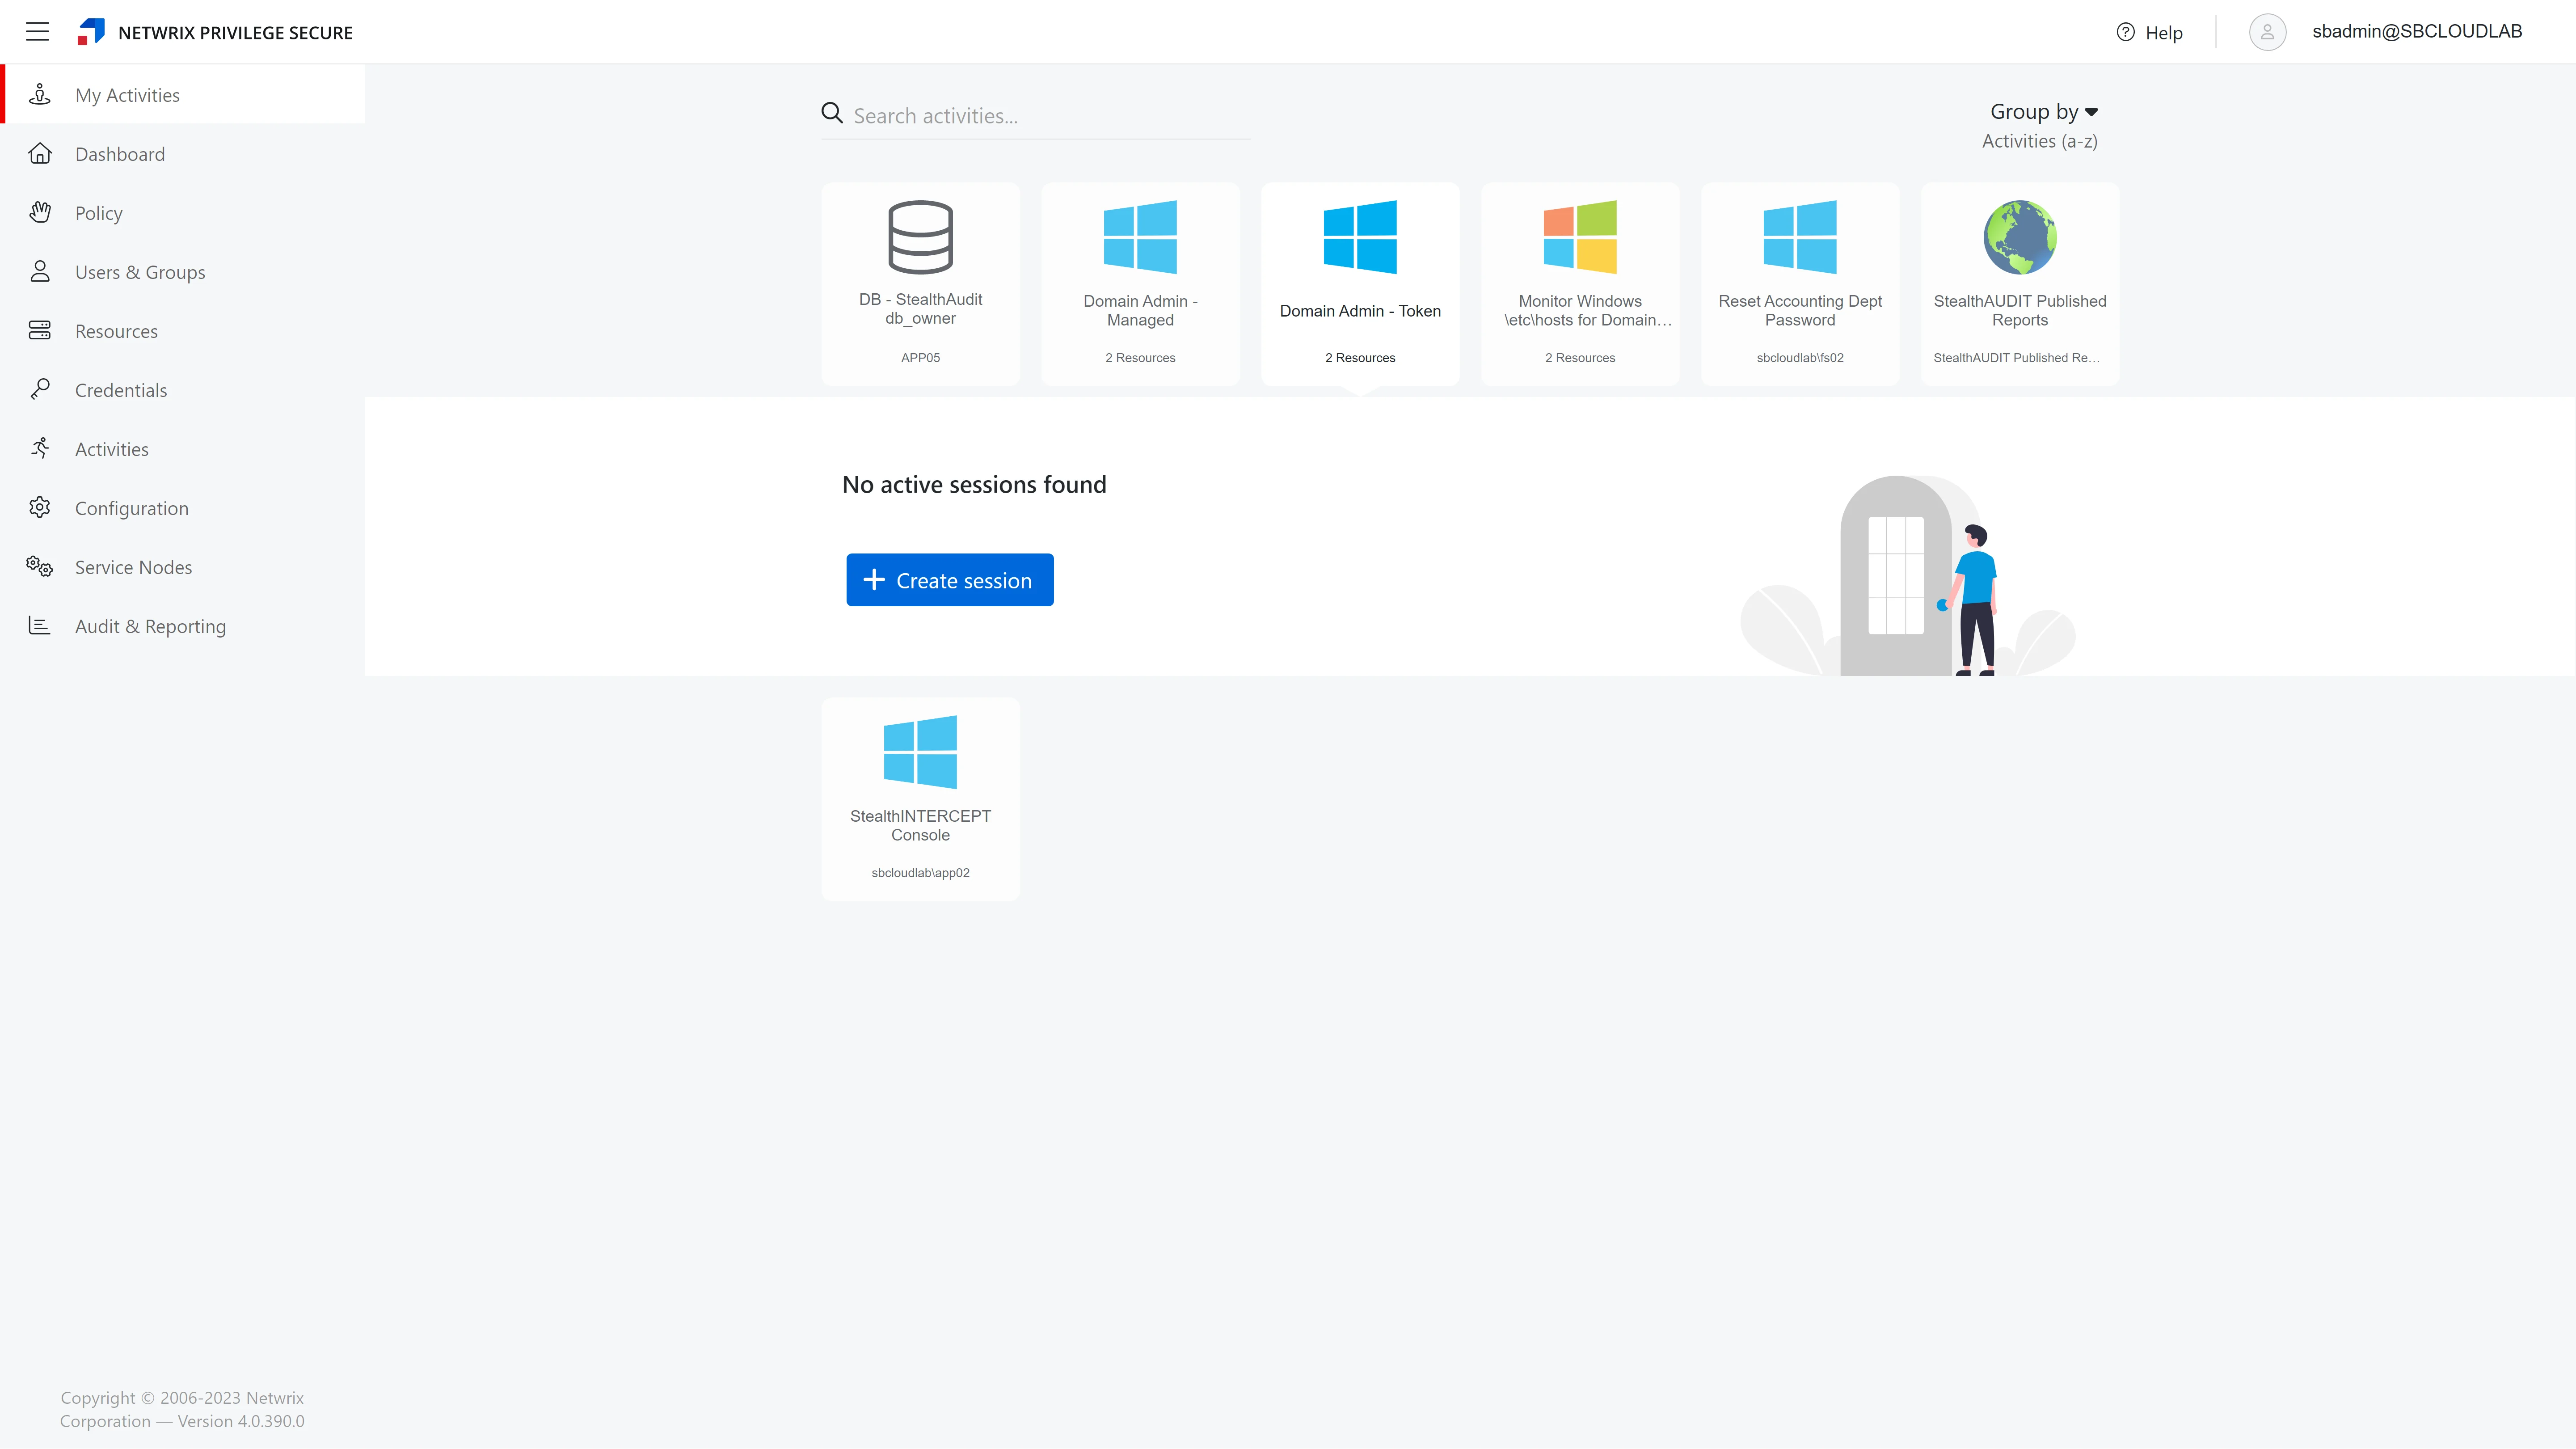
Task: Click the sbcloudlab\fs02 resource text
Action: click(1800, 357)
